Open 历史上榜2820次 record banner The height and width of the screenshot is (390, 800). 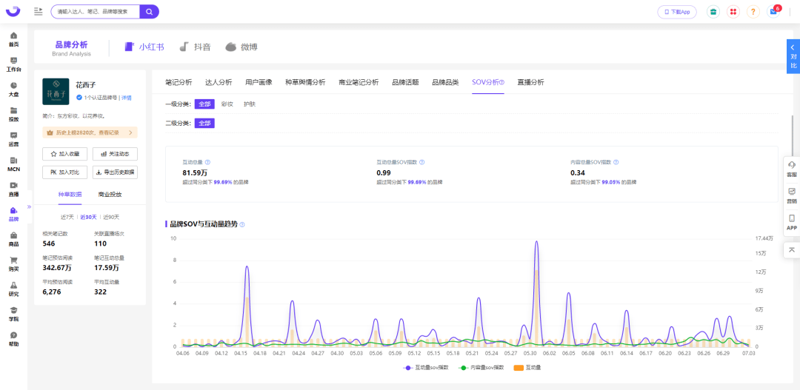[x=90, y=132]
